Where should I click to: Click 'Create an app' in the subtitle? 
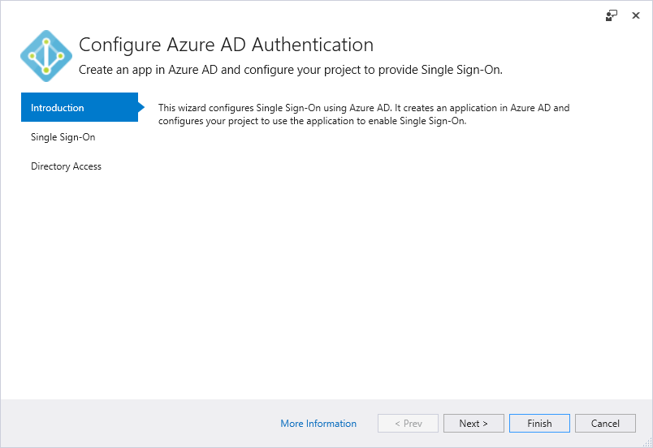(115, 70)
